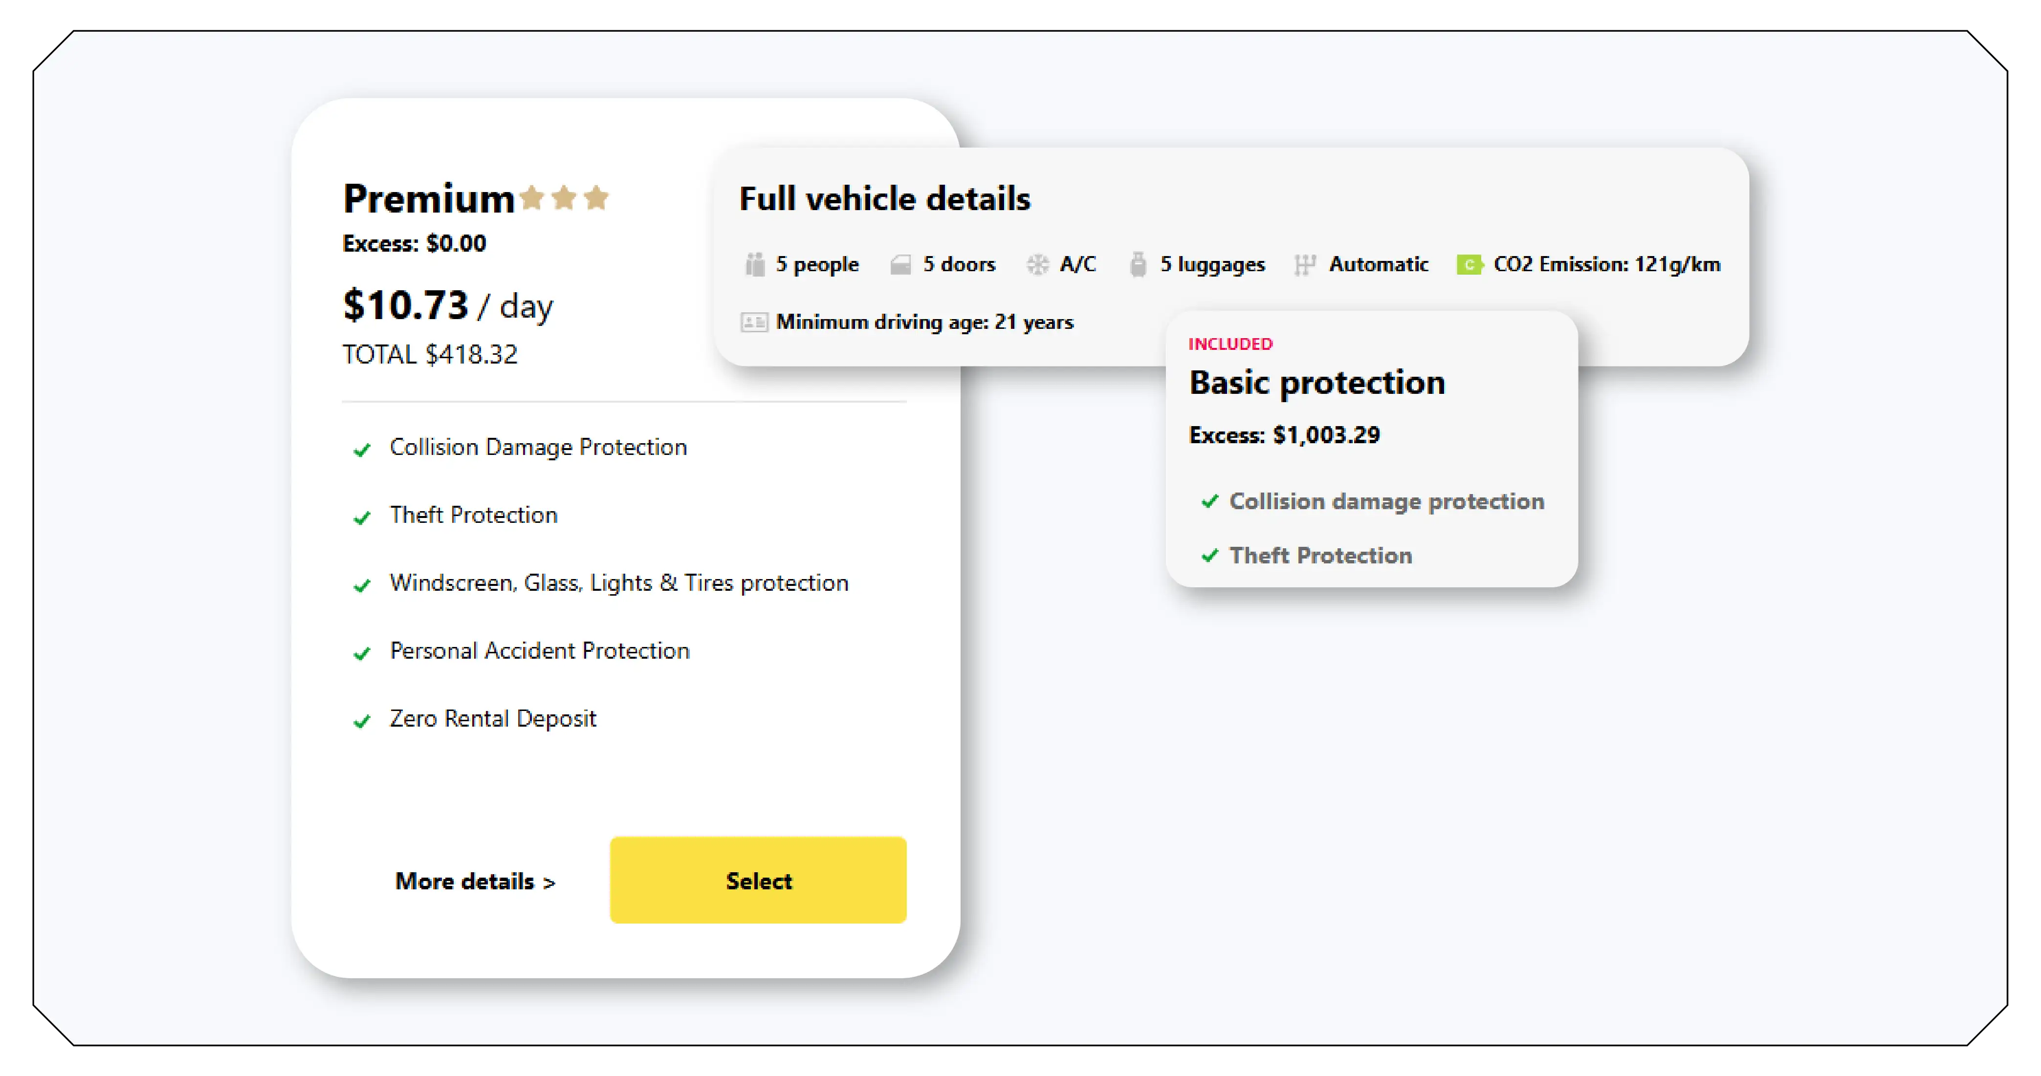
Task: Click the people seats icon
Action: [x=755, y=264]
